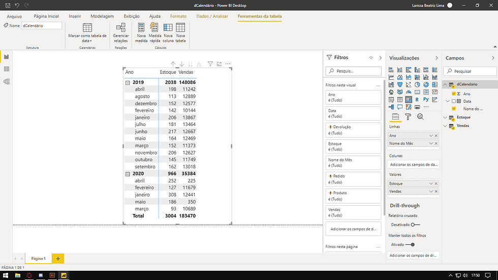Viewport: 498px width, 280px height.
Task: Click drill down arrow above matrix
Action: 182,64
